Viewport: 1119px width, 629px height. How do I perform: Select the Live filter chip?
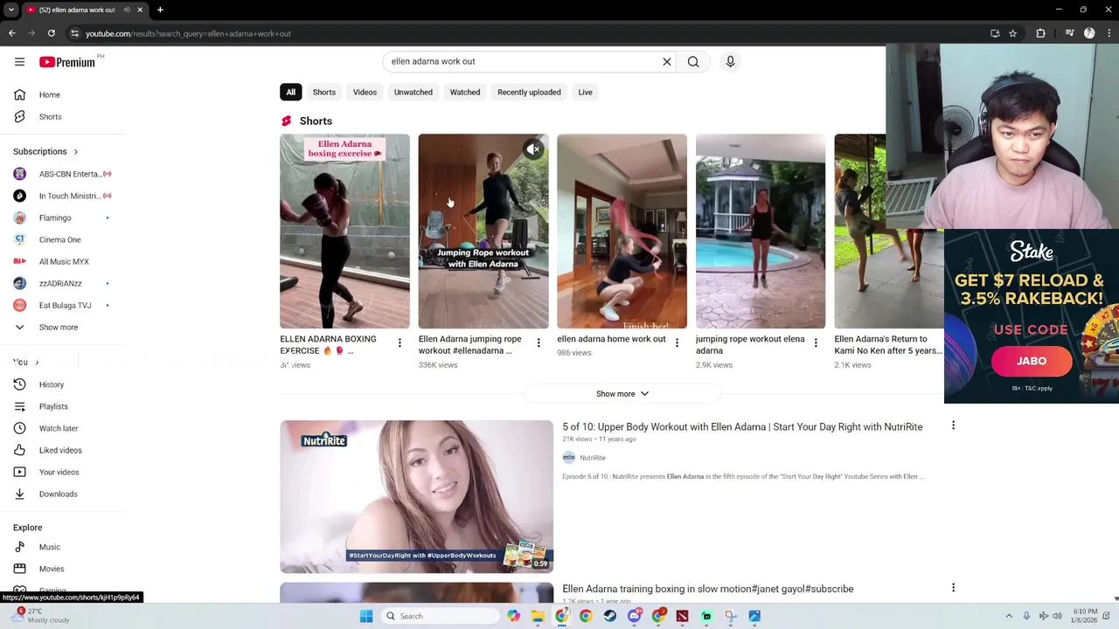click(x=585, y=92)
